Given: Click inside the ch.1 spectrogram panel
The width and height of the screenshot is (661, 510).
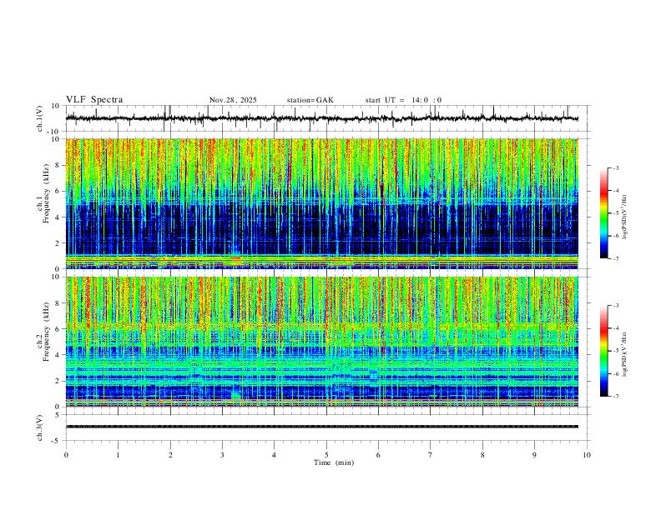Looking at the screenshot, I should 321,203.
